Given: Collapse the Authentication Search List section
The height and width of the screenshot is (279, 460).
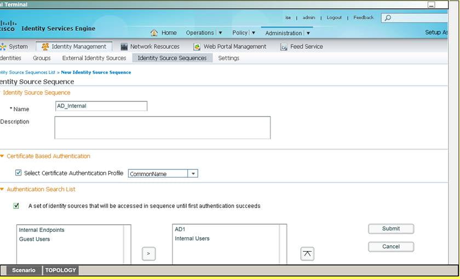Looking at the screenshot, I should pos(2,189).
